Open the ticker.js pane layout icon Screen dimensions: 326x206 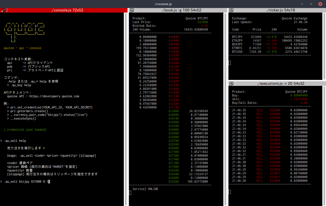231,10
